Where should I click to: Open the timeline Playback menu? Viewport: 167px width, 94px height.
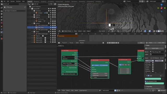point(65,43)
